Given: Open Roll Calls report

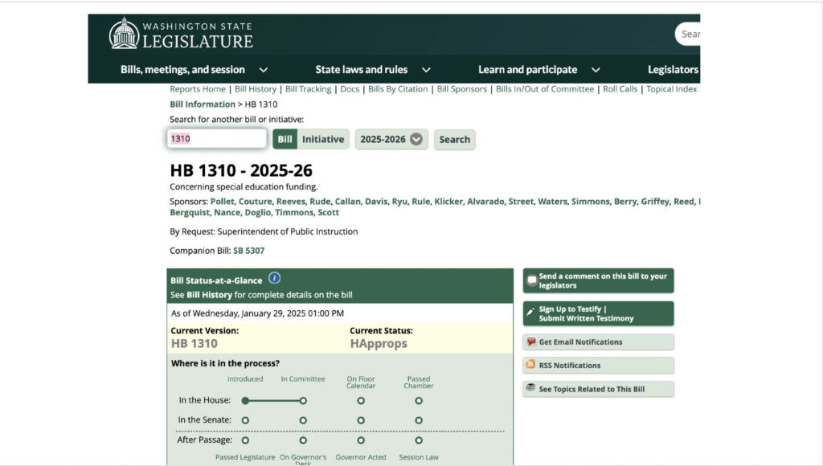Looking at the screenshot, I should coord(620,89).
